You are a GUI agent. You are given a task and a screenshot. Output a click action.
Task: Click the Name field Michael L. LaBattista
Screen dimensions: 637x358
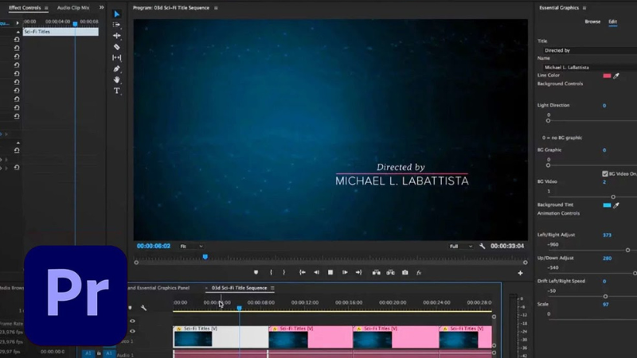590,68
